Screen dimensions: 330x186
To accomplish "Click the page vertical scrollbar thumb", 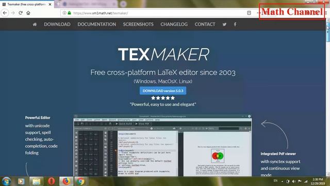I will (x=328, y=33).
